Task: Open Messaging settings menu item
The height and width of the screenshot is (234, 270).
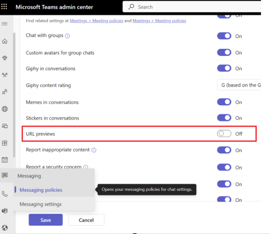Action: [x=40, y=204]
